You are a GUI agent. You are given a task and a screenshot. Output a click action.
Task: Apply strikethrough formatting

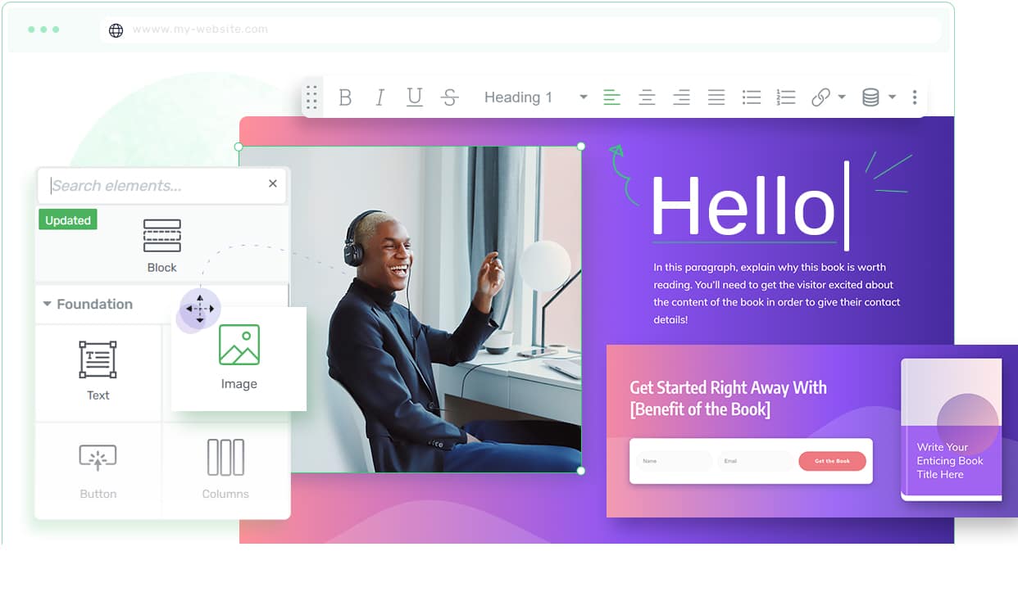point(449,97)
